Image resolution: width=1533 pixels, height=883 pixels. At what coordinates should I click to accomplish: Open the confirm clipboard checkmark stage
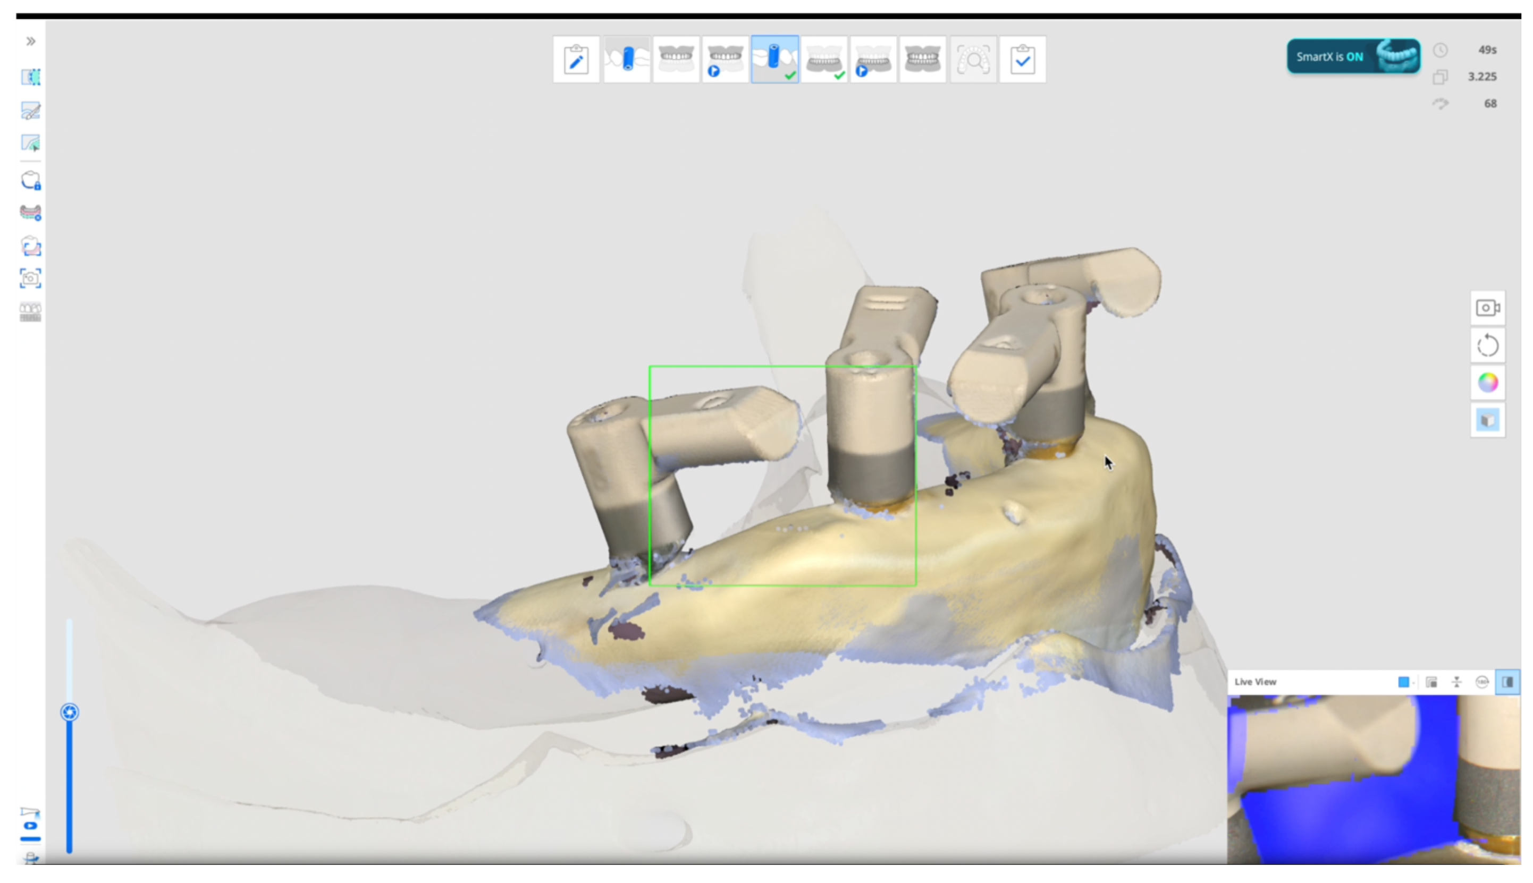[1022, 60]
